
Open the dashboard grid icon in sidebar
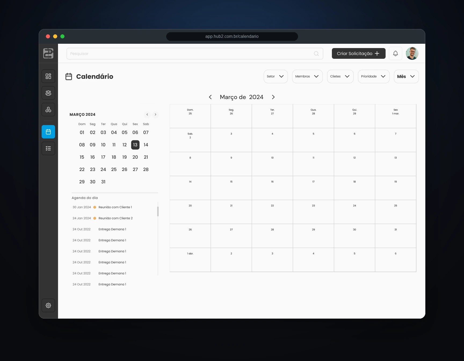(x=48, y=76)
